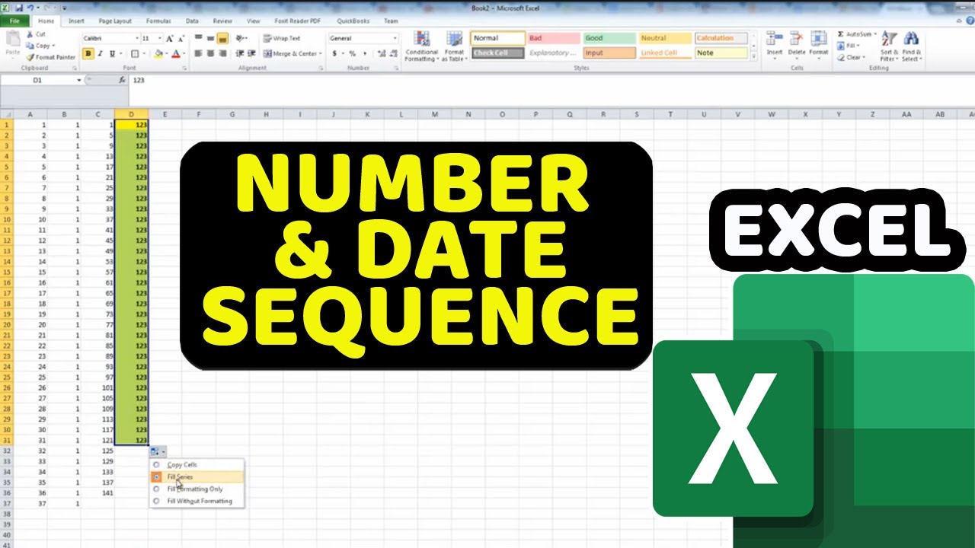
Task: Open Format as Table dropdown
Action: point(454,46)
